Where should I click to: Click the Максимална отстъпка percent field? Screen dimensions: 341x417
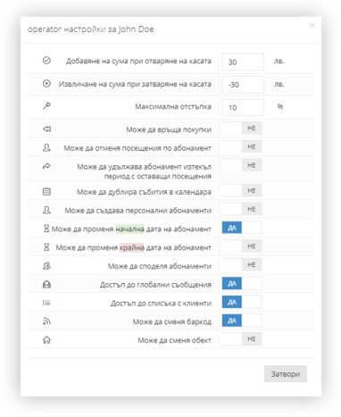tap(243, 107)
